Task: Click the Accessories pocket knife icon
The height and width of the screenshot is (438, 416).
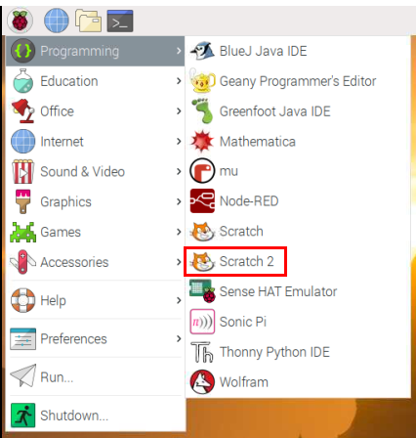Action: point(22,262)
